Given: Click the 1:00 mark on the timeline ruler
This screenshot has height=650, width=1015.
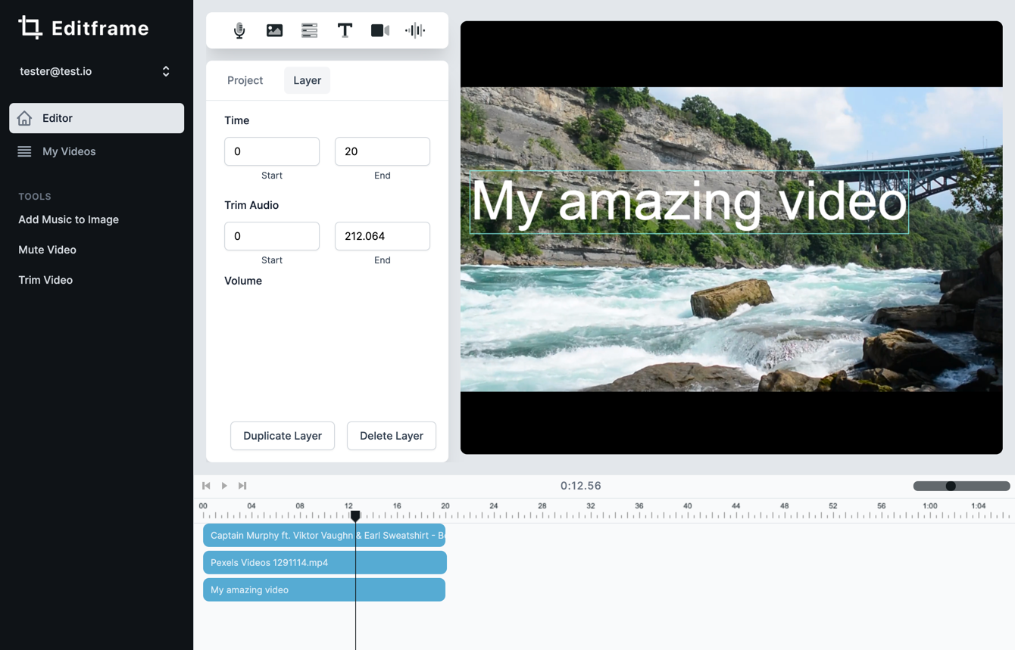Looking at the screenshot, I should (x=930, y=505).
